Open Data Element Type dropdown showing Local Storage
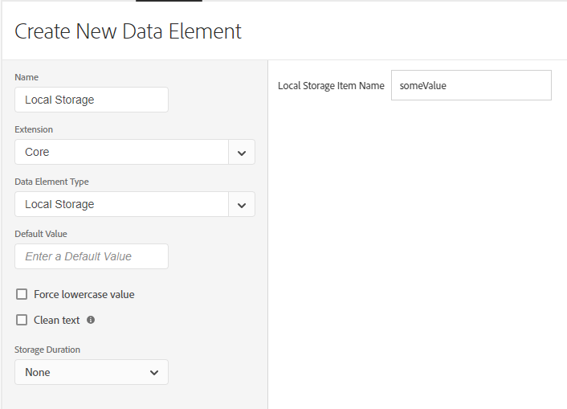 (x=135, y=204)
